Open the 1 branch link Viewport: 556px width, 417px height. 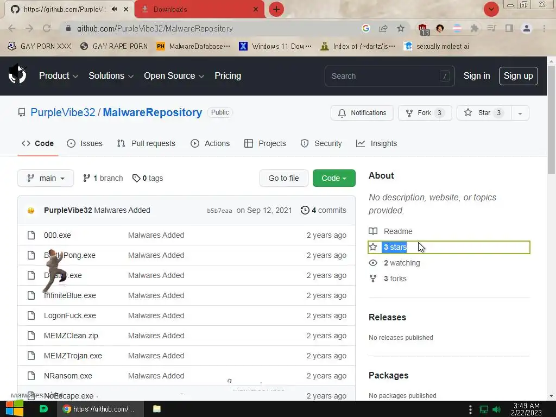(x=103, y=178)
